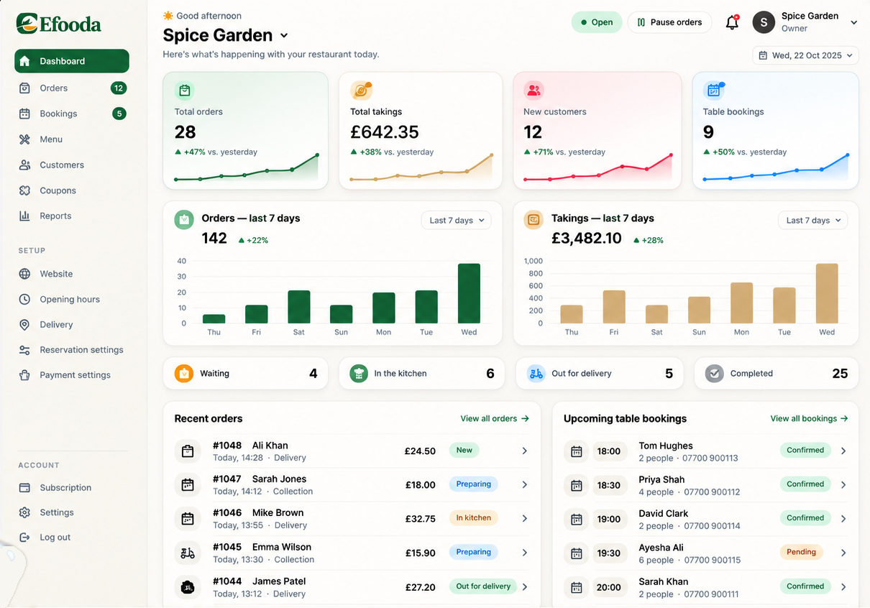Open the Spice Garden Owner account menu
870x608 pixels.
pos(805,22)
